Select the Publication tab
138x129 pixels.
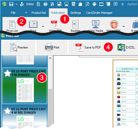click(x=58, y=13)
